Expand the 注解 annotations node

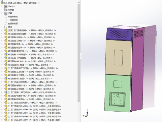pyautogui.click(x=2, y=13)
